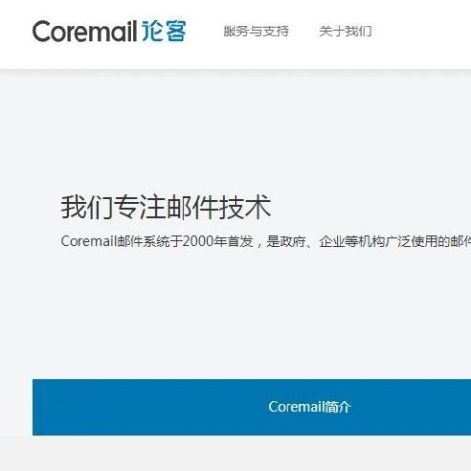The width and height of the screenshot is (471, 471).
Task: Click the 专注 characters in headline
Action: coord(139,207)
